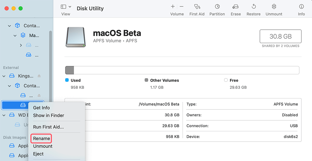Select the WD disk icon
This screenshot has width=312, height=161.
click(x=12, y=115)
